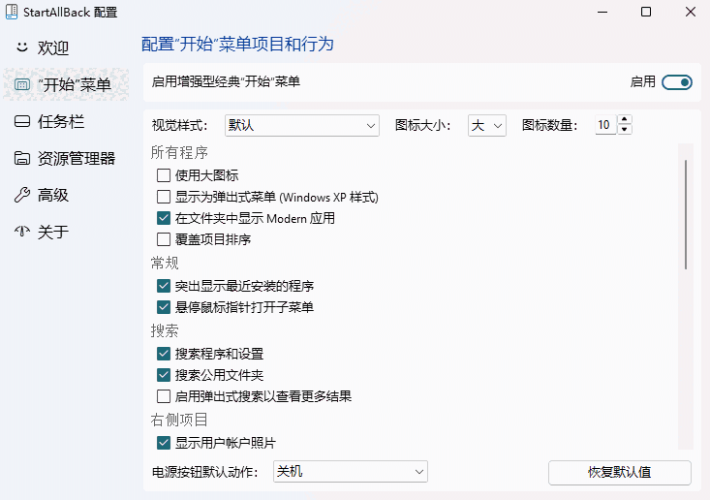Open the 电源按钮默认动作 dropdown
This screenshot has height=500, width=710.
coord(350,472)
